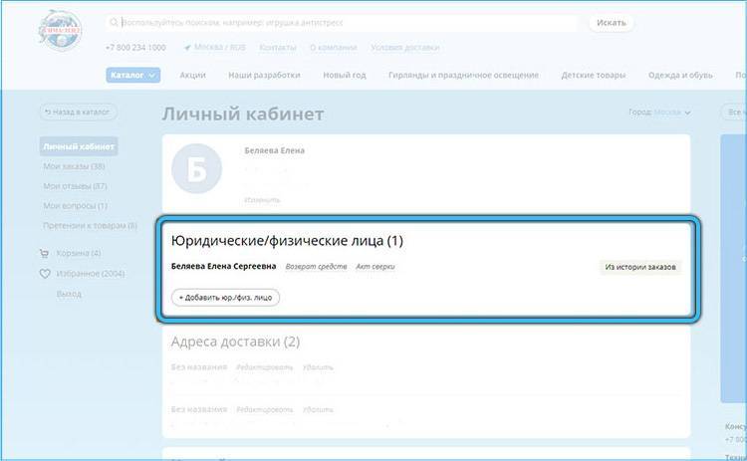Image resolution: width=747 pixels, height=461 pixels.
Task: Click the Москва / RUB location link
Action: [220, 48]
